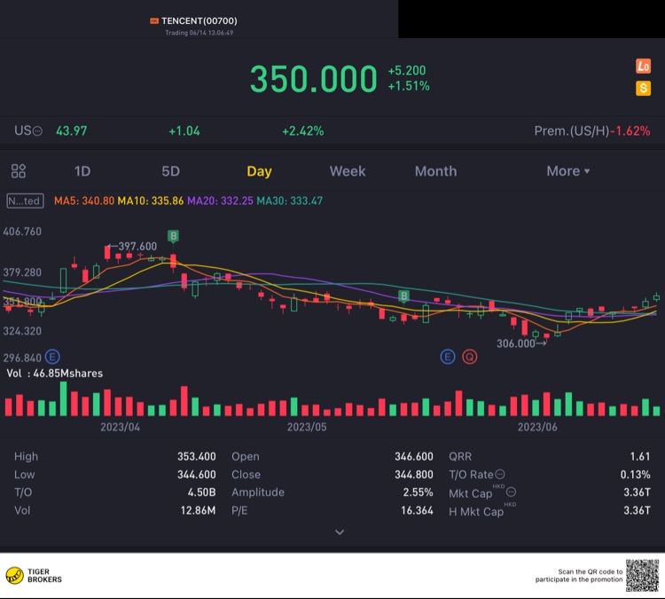Click the QRR value 1.61
This screenshot has width=665, height=599.
[x=640, y=456]
